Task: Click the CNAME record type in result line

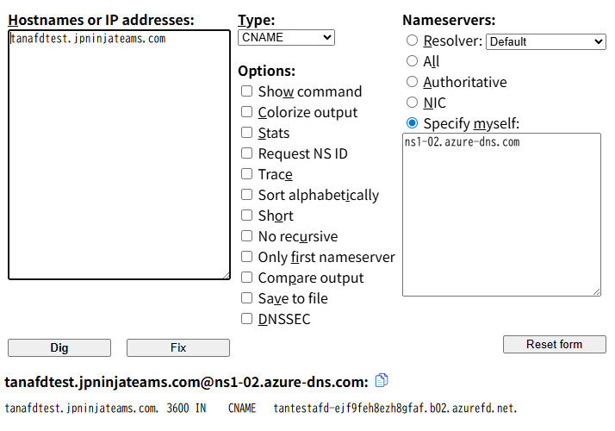Action: coord(242,409)
